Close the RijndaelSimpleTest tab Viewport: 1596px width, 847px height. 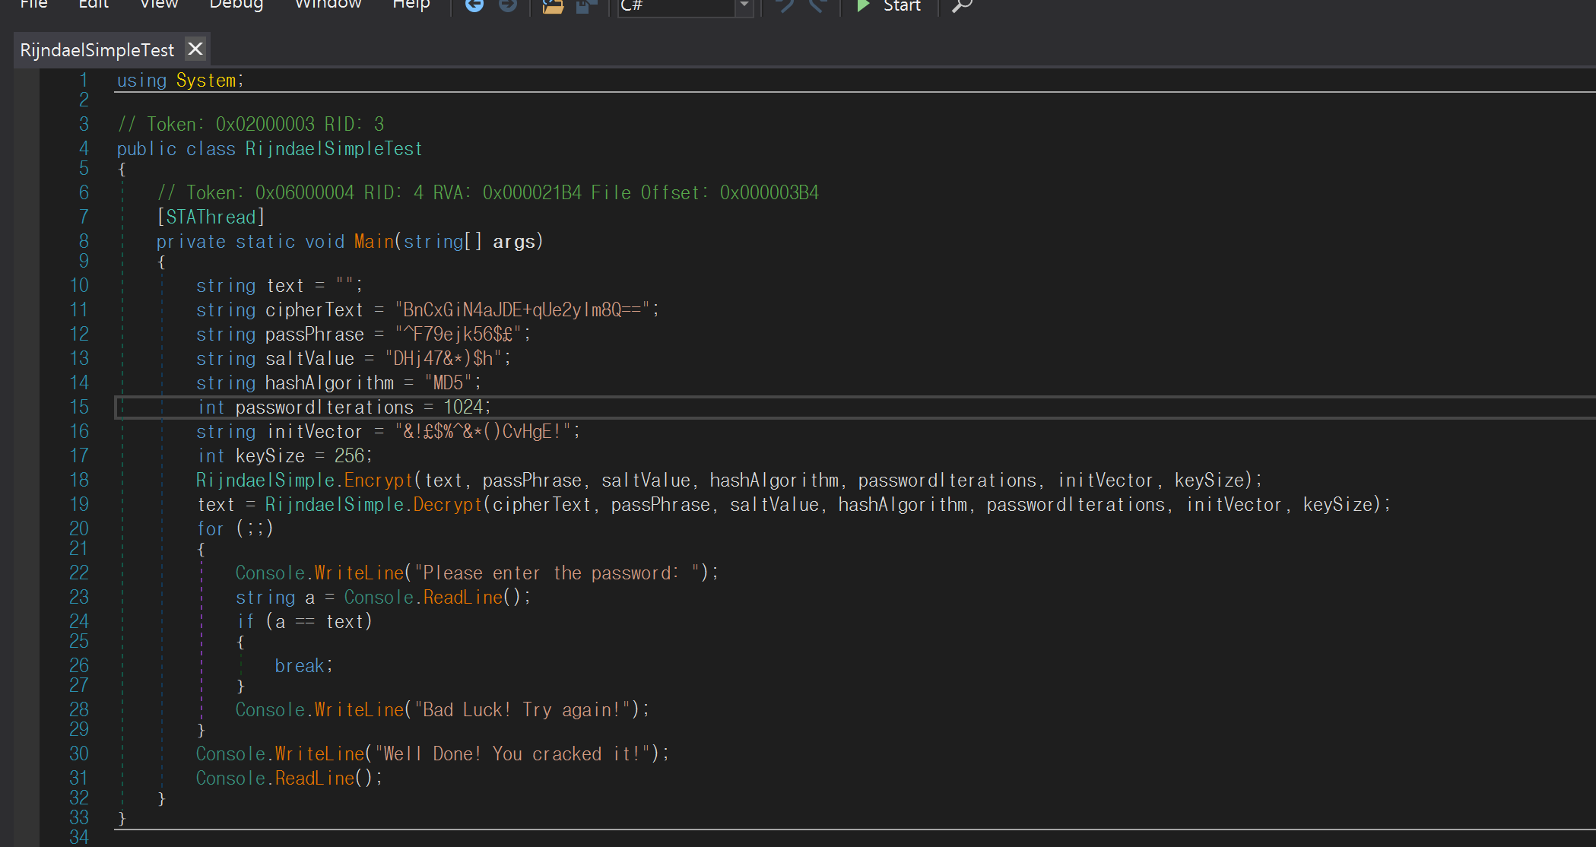point(195,49)
